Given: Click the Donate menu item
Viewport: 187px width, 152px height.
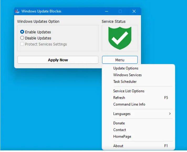Looking at the screenshot, I should click(119, 123).
